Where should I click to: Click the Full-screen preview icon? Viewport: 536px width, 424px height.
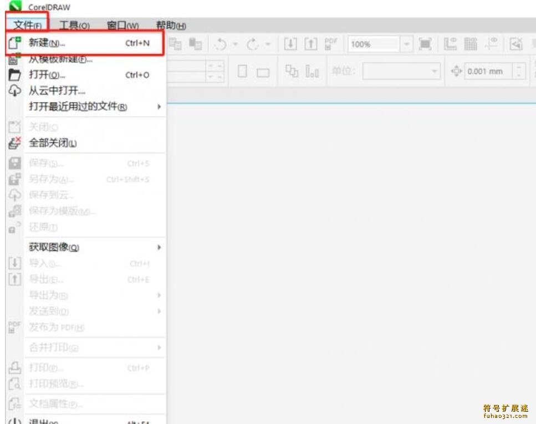425,44
